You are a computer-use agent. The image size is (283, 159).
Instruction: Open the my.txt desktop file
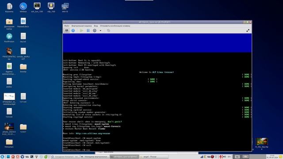pyautogui.click(x=23, y=38)
